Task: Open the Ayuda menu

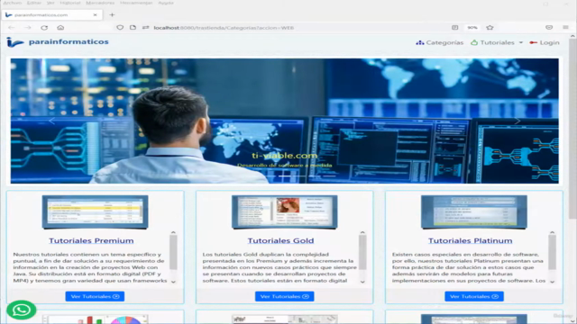Action: (166, 3)
